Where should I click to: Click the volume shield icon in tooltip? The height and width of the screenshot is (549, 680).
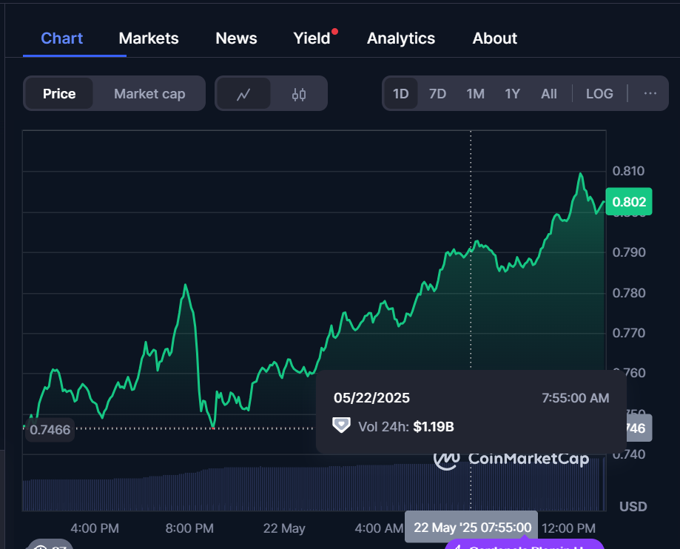(341, 425)
